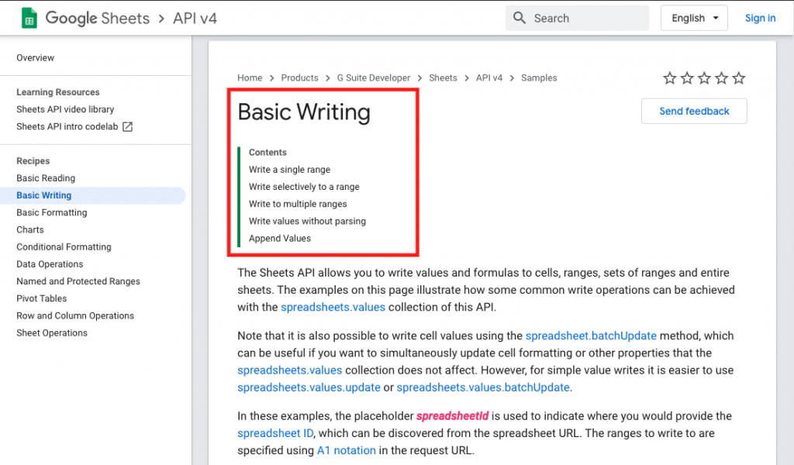
Task: Open spreadsheets.values link in first paragraph
Action: 333,307
